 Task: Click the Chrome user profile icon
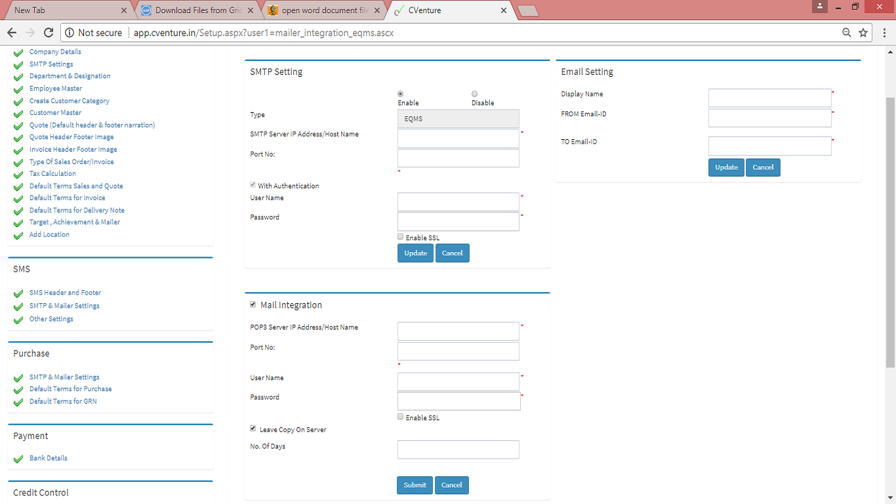(819, 7)
